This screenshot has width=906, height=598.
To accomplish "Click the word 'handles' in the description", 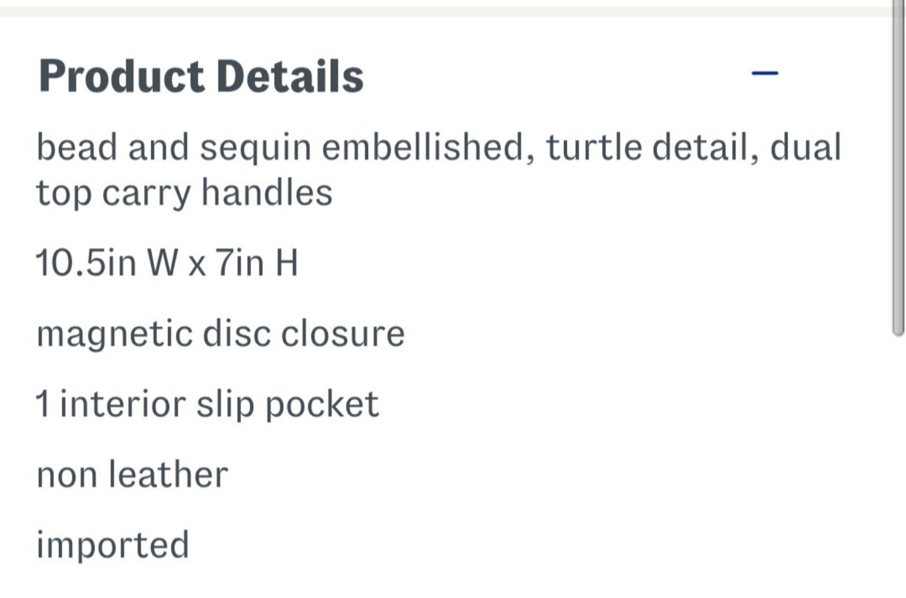I will click(x=267, y=193).
